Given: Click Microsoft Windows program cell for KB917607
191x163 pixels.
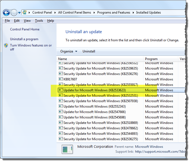Looking at the screenshot, I should click(x=159, y=79).
